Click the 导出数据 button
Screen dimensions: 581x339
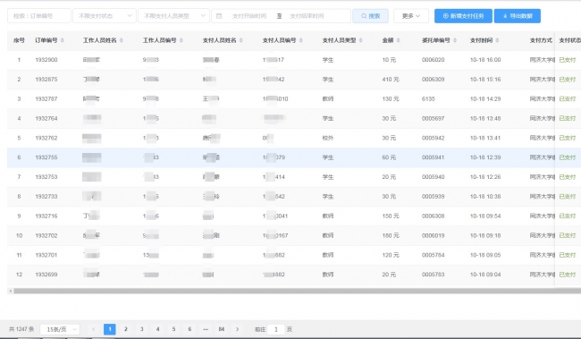click(x=518, y=16)
